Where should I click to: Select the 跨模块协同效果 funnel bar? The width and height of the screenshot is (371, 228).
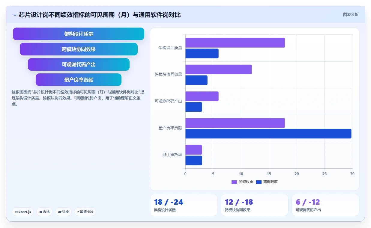tap(79, 49)
